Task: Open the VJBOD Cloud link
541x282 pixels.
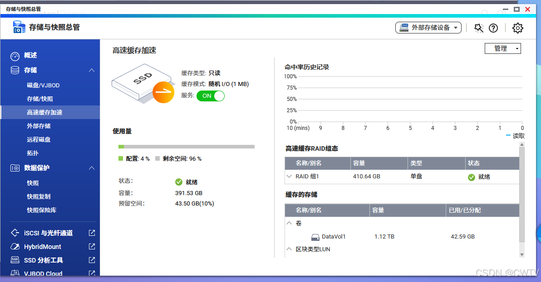Action: tap(43, 273)
